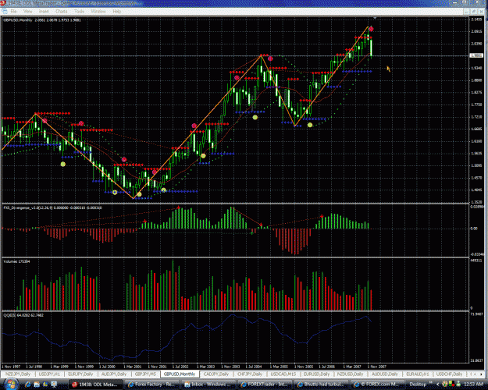This screenshot has height=390, width=488.
Task: Switch to the USDJPY,H1 chart tab
Action: point(49,374)
